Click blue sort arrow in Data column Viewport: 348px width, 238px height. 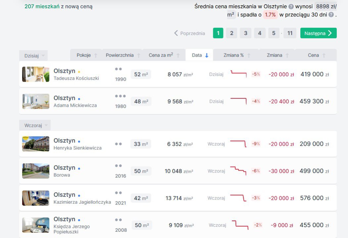click(207, 56)
